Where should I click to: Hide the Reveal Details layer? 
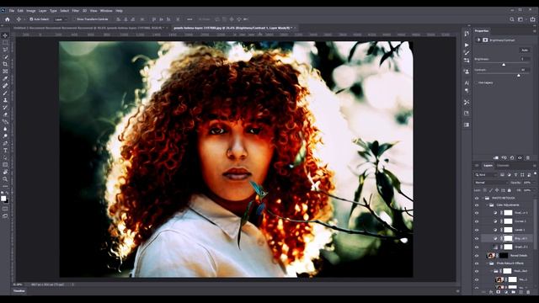(x=477, y=256)
